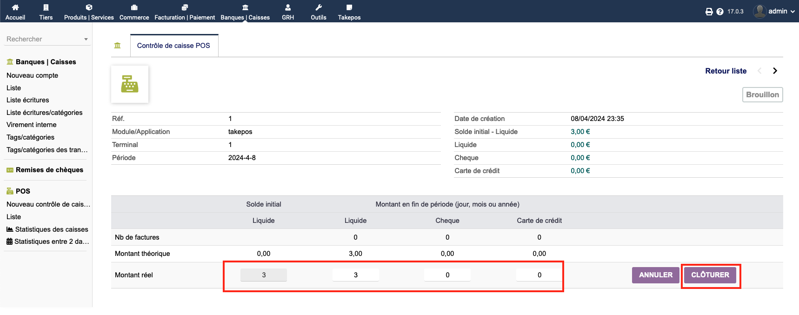This screenshot has width=799, height=315.
Task: Open the Rechercher search dropdown arrow
Action: (x=86, y=40)
